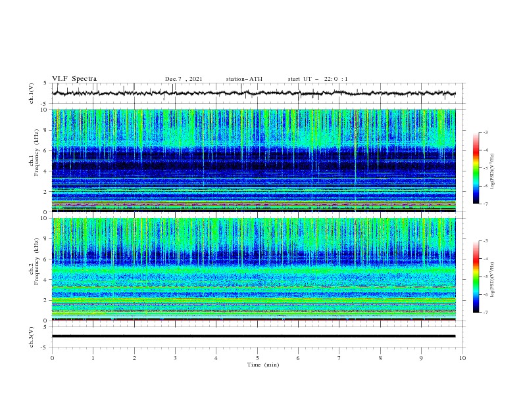Click the 'ch.1(V)' waveform axis label
The image size is (521, 402).
coord(32,93)
